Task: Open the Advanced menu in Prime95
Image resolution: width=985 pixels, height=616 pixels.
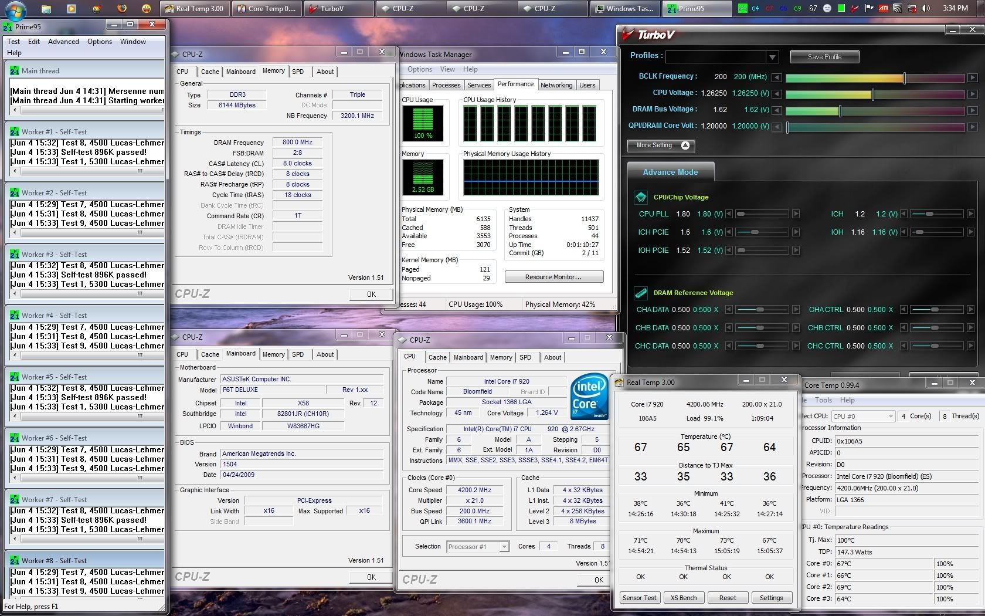Action: pyautogui.click(x=63, y=42)
